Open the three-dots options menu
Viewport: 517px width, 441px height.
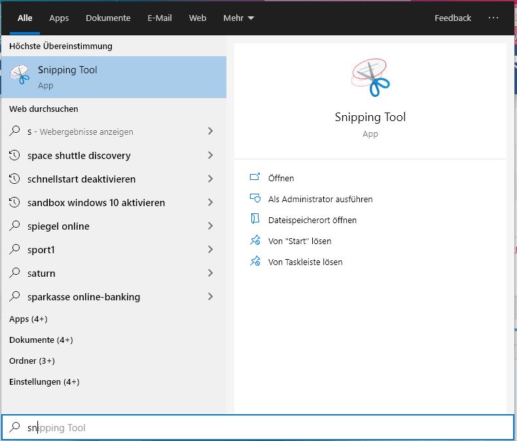493,18
